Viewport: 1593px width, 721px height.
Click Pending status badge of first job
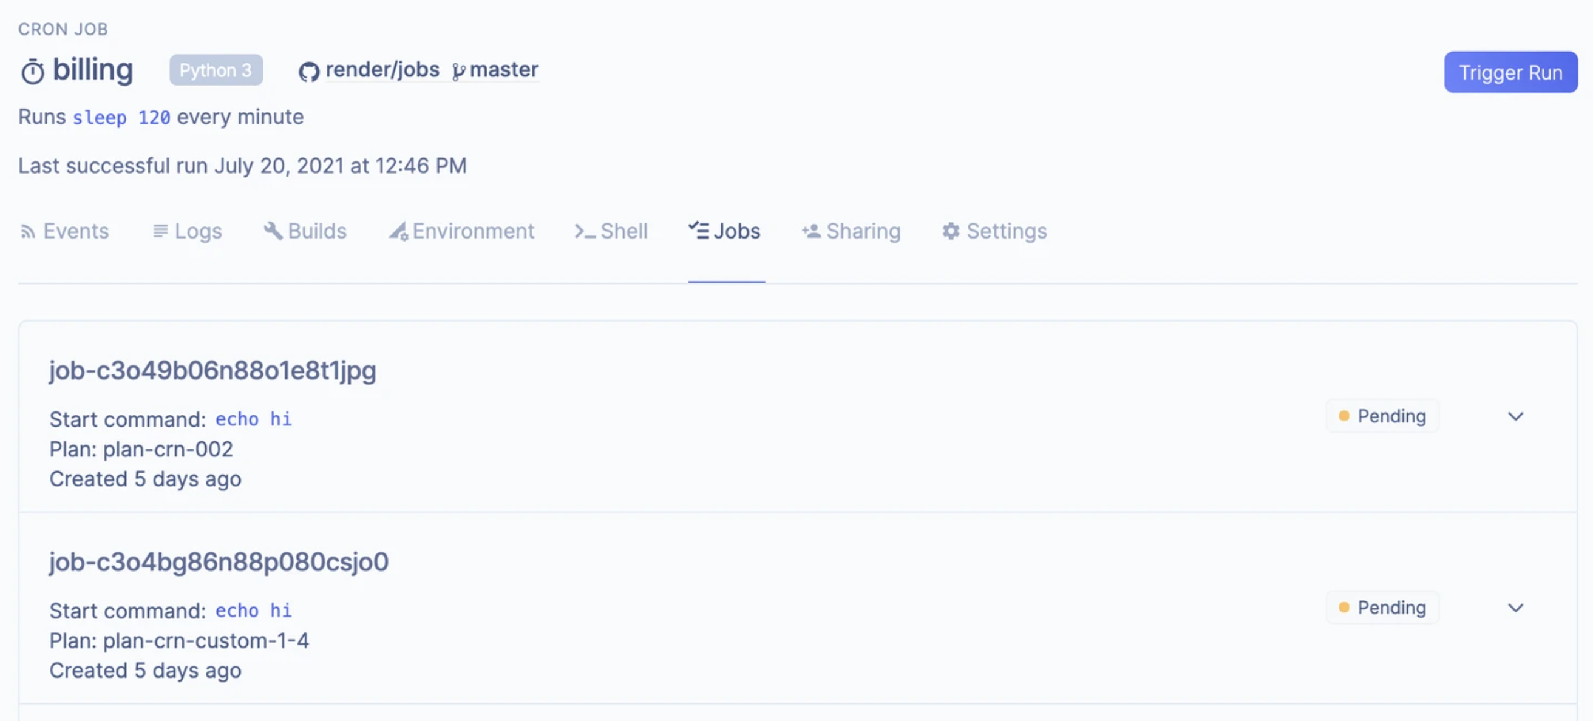coord(1382,416)
